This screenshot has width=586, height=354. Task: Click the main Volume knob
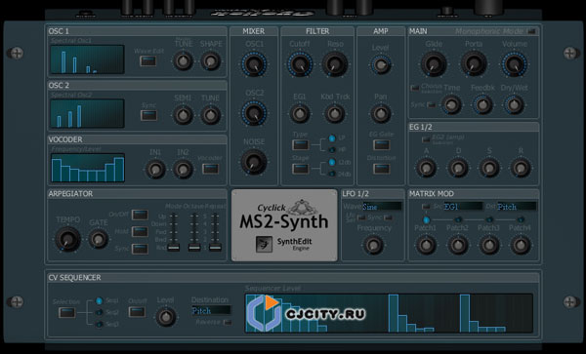515,63
